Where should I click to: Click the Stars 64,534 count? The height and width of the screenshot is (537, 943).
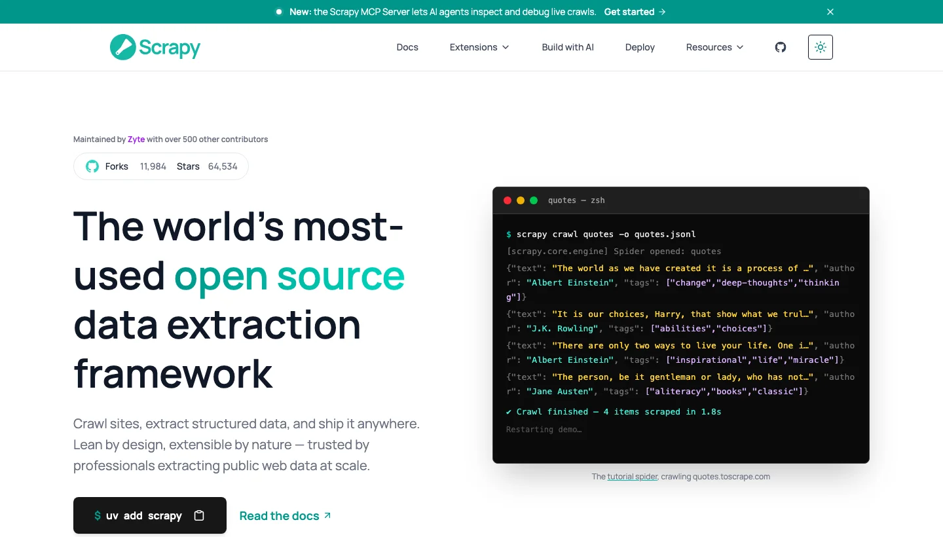(x=207, y=166)
